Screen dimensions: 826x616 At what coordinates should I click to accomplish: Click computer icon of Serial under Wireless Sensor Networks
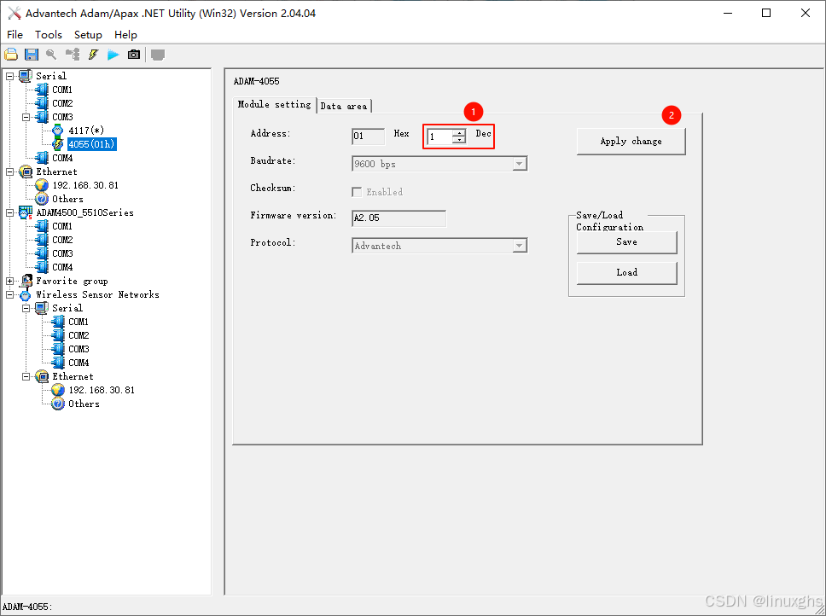(42, 308)
